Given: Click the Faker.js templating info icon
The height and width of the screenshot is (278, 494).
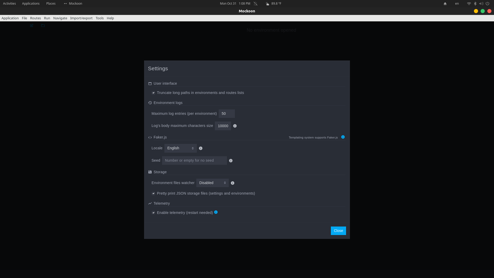Looking at the screenshot, I should click(x=343, y=137).
